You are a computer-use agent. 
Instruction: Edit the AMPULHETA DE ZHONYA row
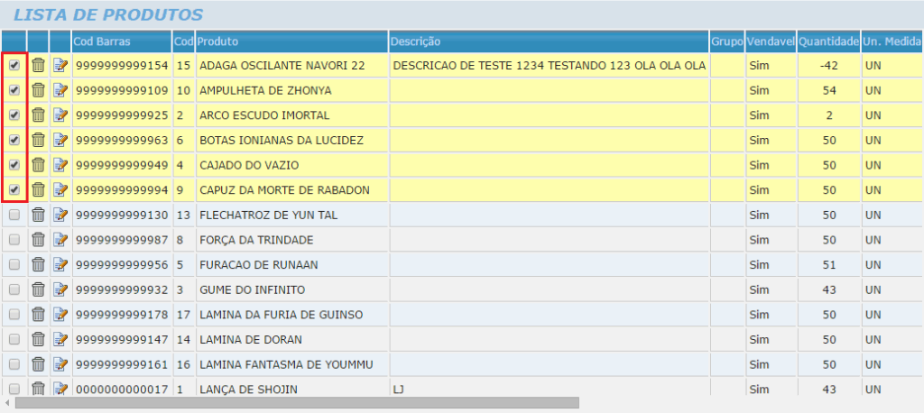tap(60, 90)
